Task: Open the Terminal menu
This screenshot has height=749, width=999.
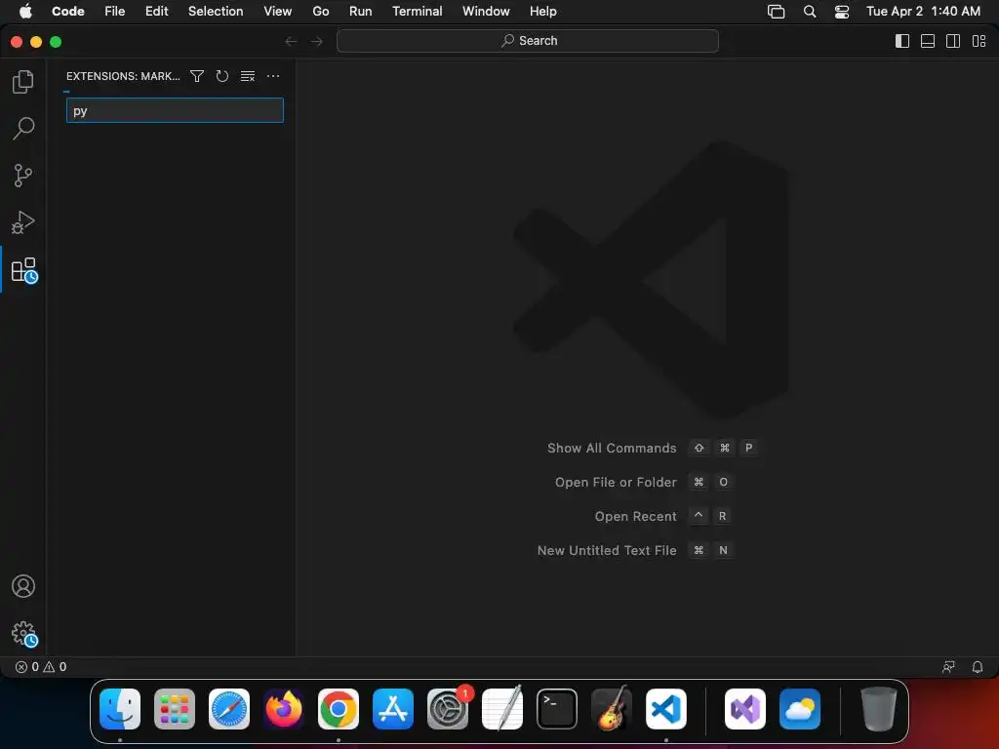Action: [x=418, y=12]
